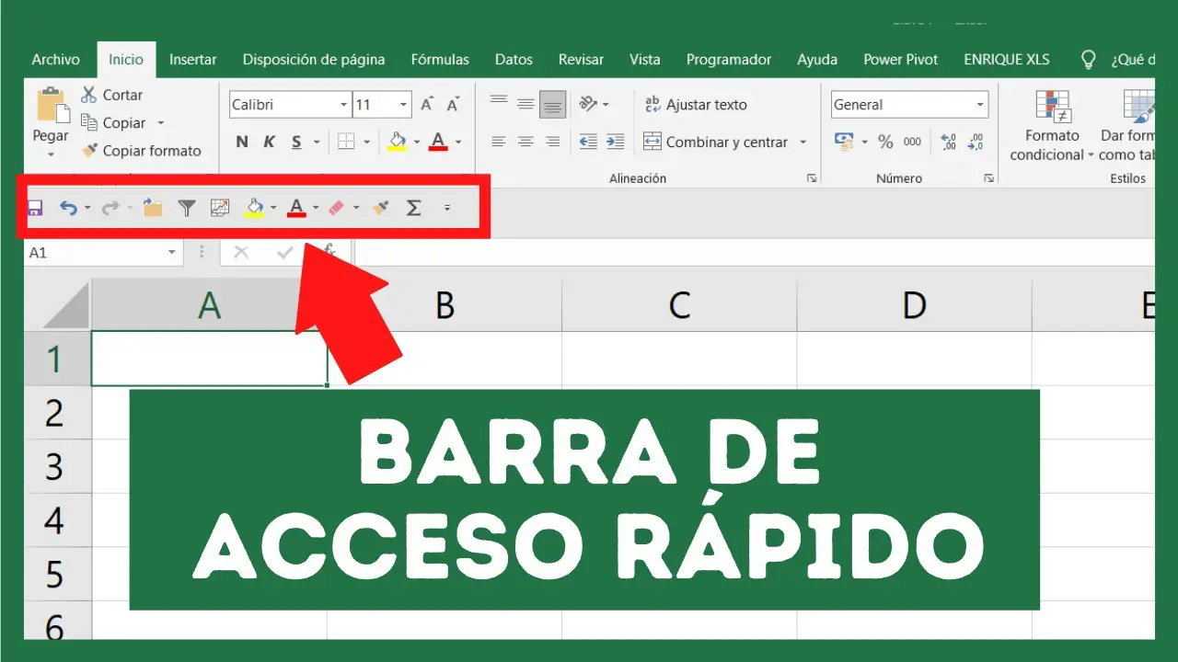Decrease indent in the Alineación group
The width and height of the screenshot is (1178, 662).
588,142
